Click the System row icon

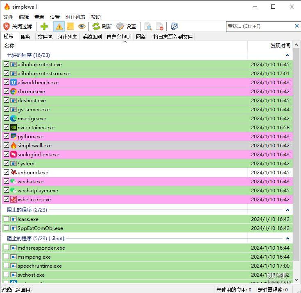pyautogui.click(x=13, y=163)
